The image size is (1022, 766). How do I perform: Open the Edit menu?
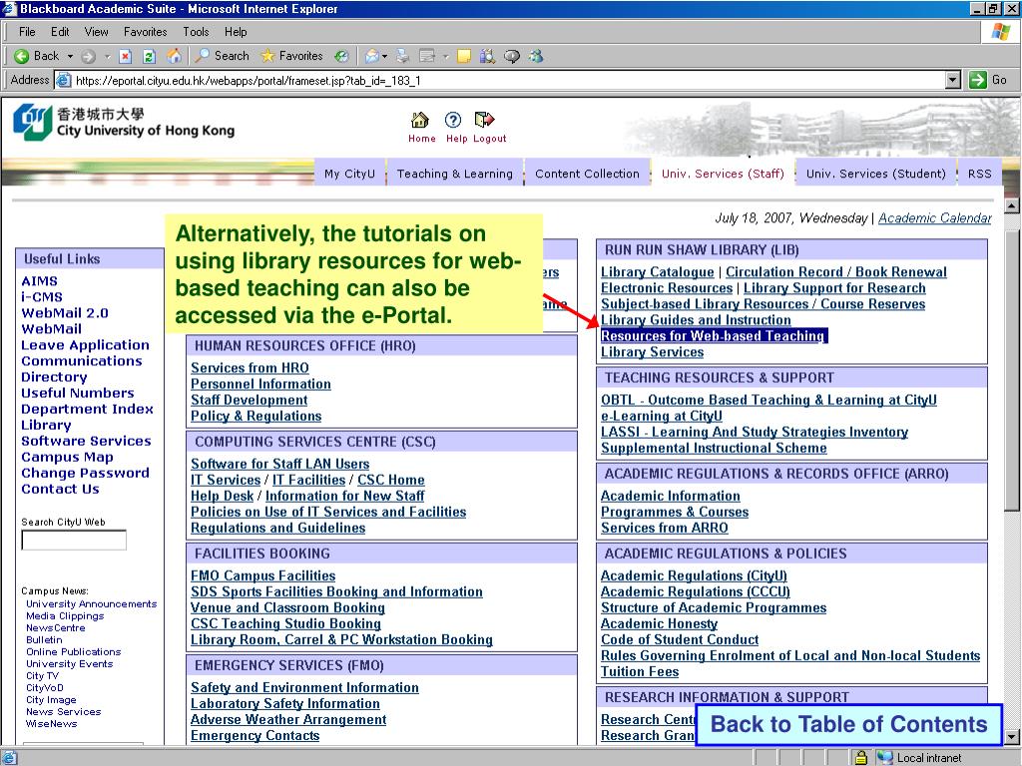[60, 32]
